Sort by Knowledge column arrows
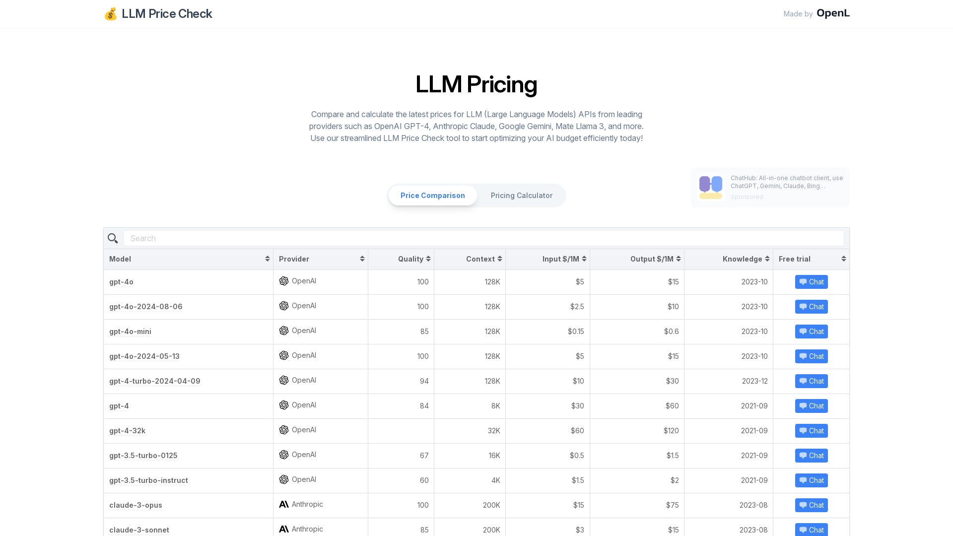This screenshot has width=953, height=536. click(767, 259)
